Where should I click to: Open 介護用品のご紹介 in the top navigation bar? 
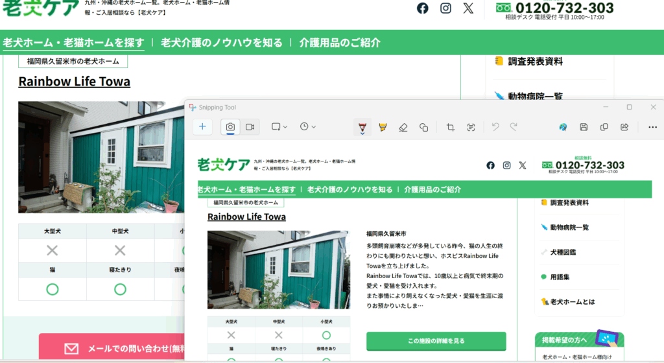click(340, 43)
